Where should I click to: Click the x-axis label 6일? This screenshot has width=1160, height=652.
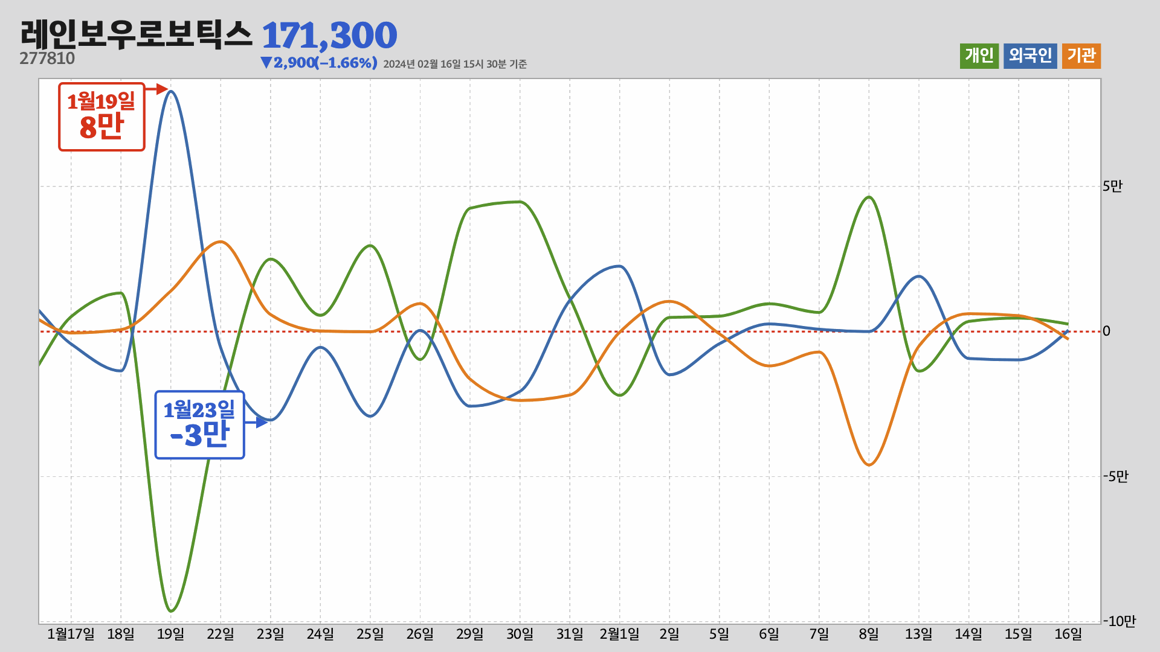(769, 634)
